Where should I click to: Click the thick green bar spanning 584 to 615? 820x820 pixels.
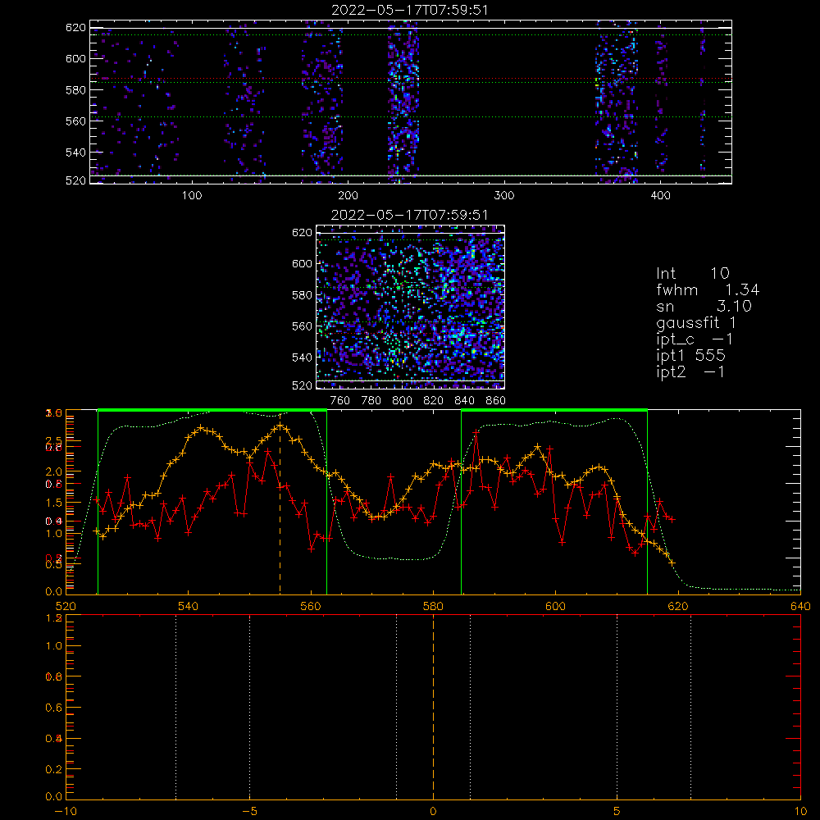554,410
